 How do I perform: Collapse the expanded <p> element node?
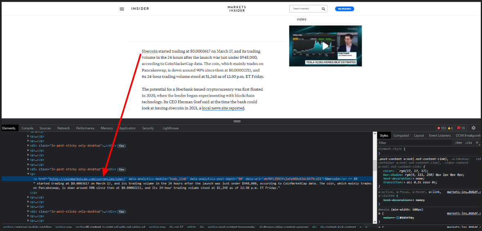tap(29, 173)
